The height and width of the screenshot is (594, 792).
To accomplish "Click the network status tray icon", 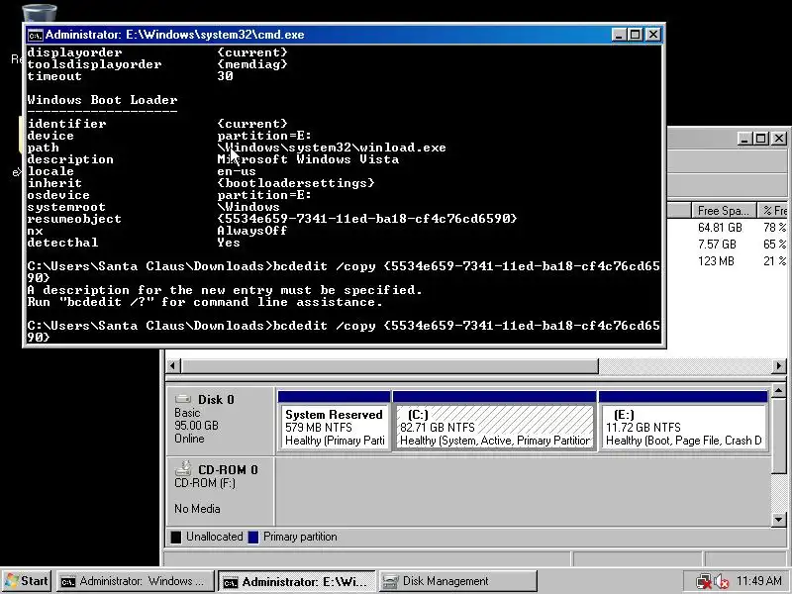I will tap(703, 581).
